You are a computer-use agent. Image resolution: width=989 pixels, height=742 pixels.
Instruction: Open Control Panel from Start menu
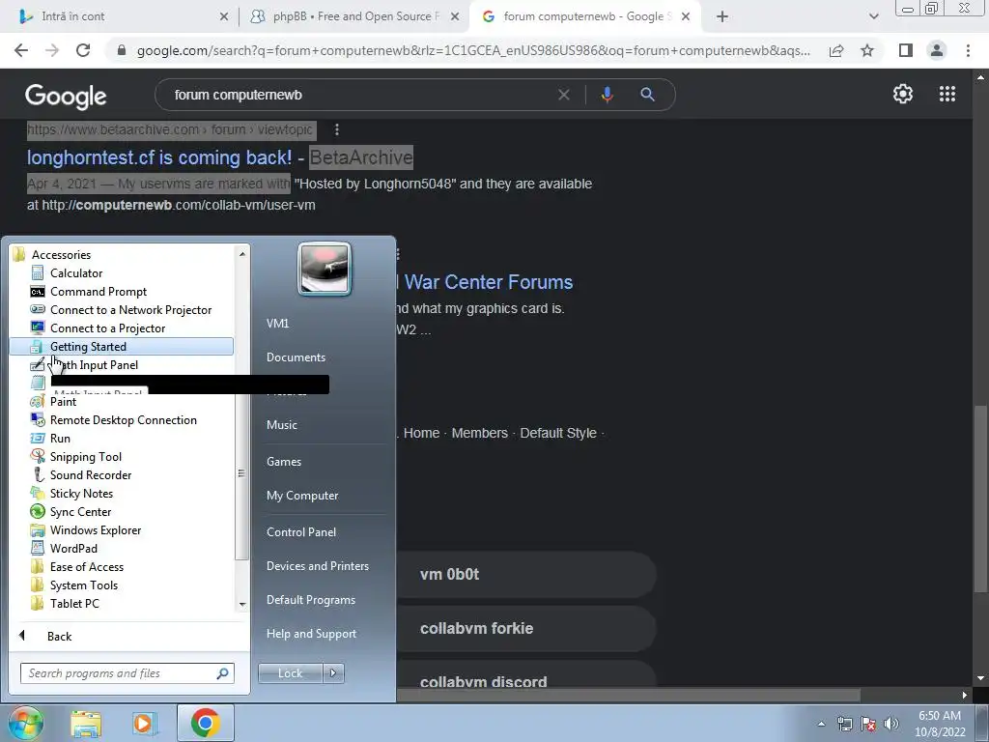(x=301, y=532)
